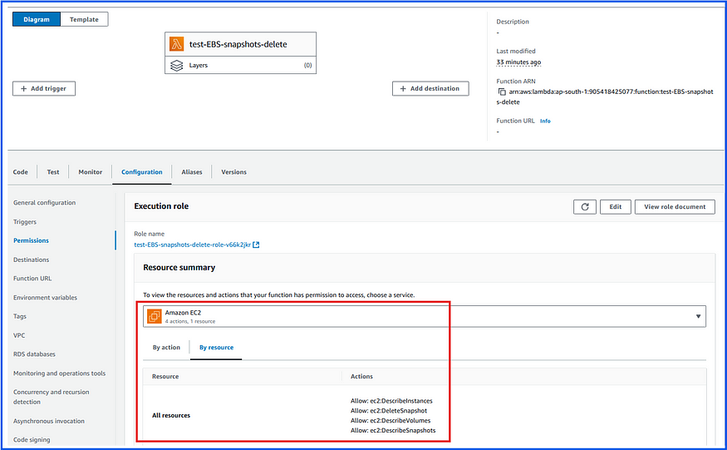Open Triggers in side menu
The height and width of the screenshot is (450, 727).
(25, 221)
